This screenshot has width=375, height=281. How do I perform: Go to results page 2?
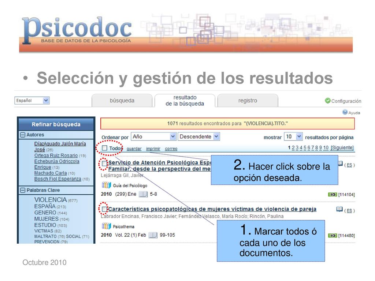click(x=293, y=148)
